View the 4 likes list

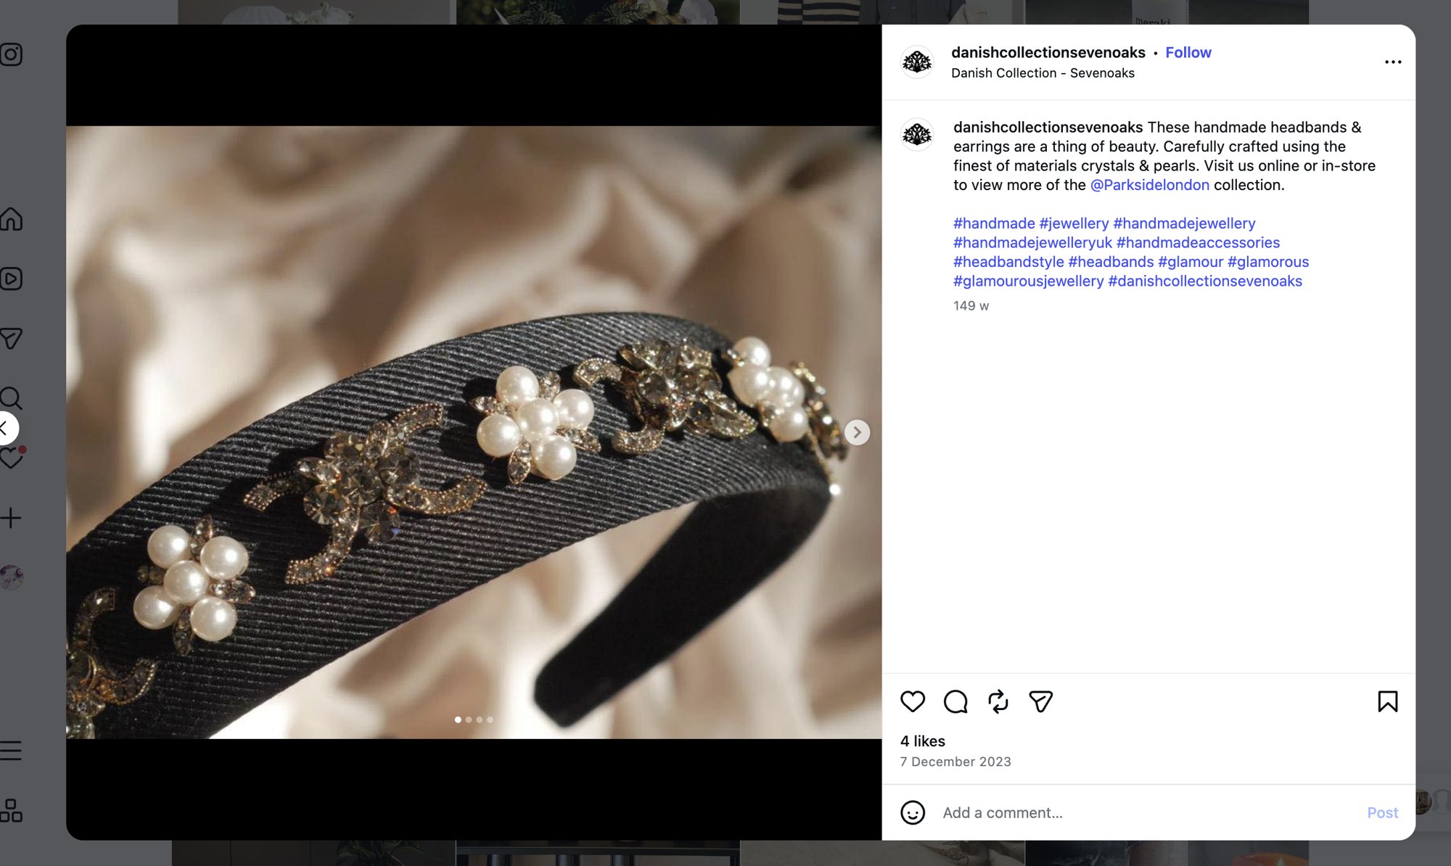coord(923,741)
